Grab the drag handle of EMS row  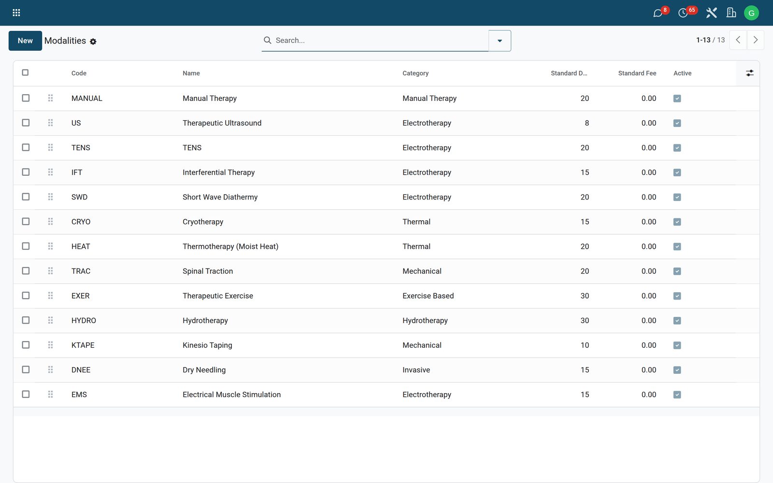point(50,394)
